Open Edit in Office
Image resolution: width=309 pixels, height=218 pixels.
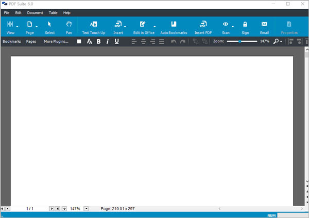click(144, 28)
